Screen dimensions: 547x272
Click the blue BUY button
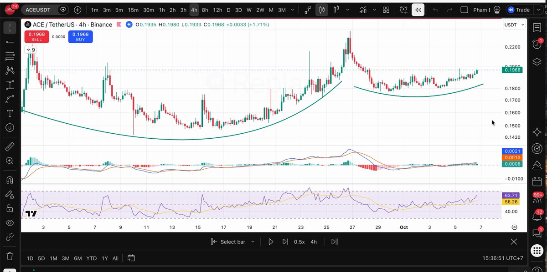click(80, 36)
